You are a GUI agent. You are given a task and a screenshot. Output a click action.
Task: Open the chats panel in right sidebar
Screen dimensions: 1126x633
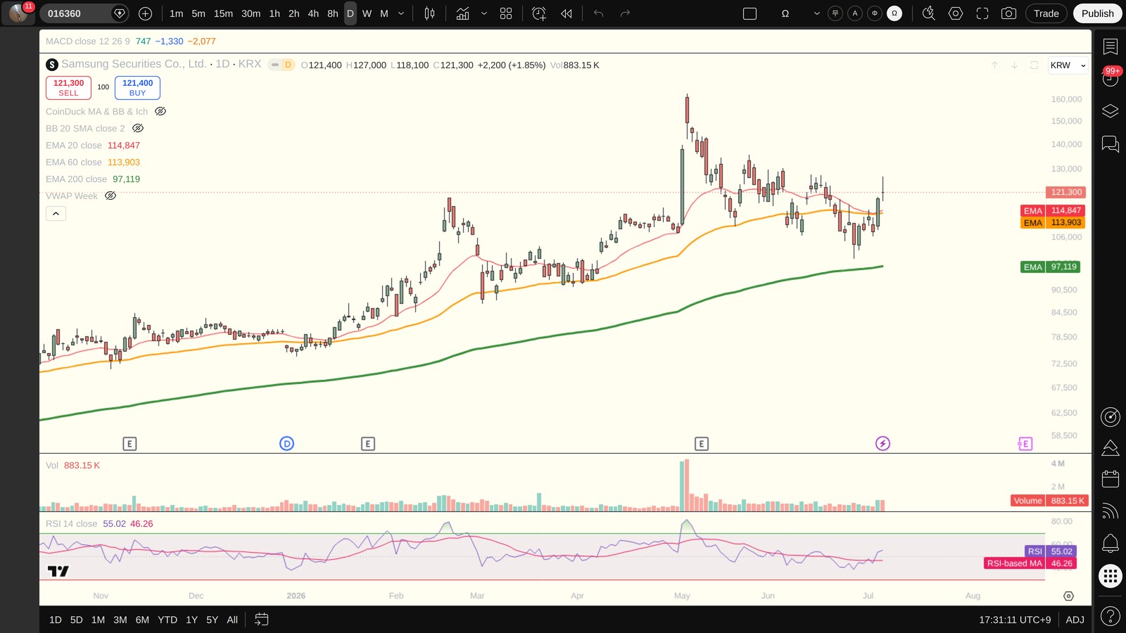click(1111, 144)
